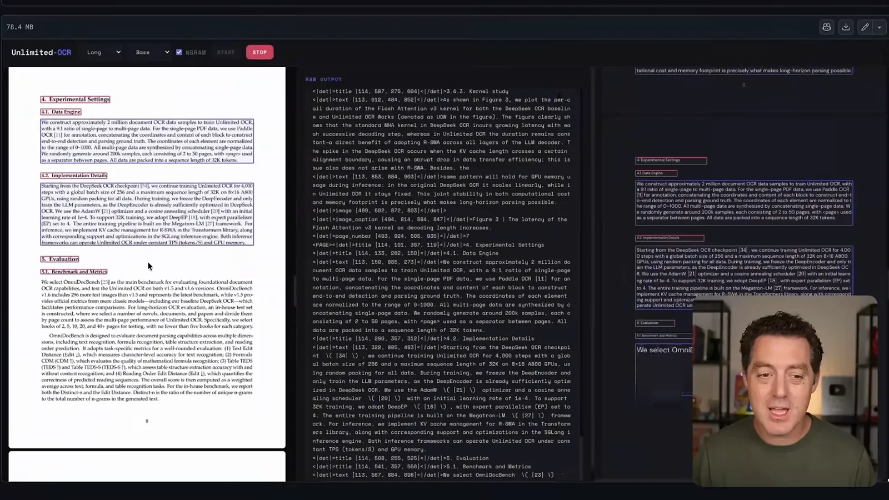Click the '4.1. Data Engine' highlighted heading

[61, 112]
